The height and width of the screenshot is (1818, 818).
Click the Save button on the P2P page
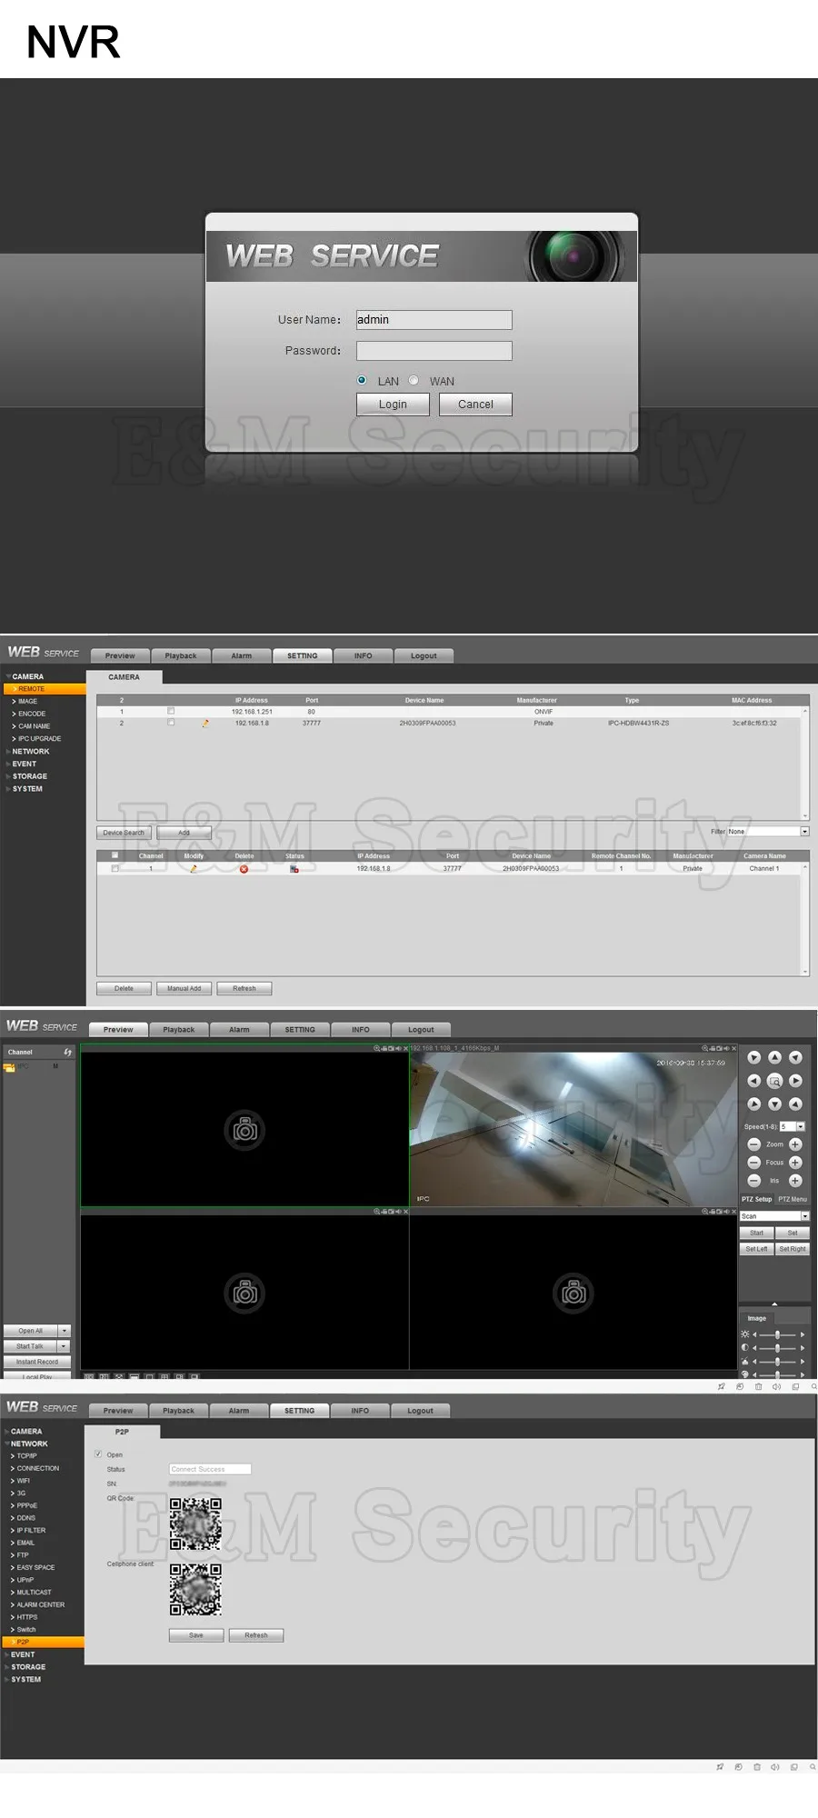click(196, 1635)
